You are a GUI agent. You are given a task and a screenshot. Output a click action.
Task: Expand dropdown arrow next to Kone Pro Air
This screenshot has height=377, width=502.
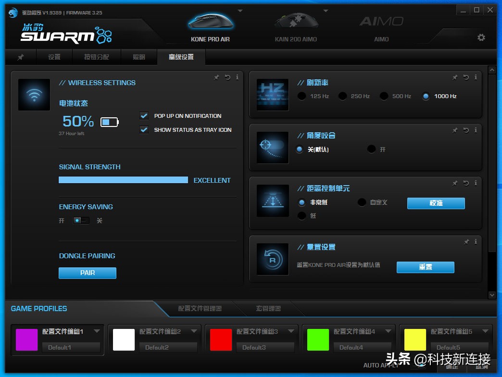[x=240, y=11]
